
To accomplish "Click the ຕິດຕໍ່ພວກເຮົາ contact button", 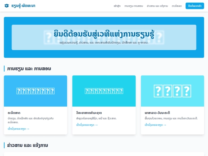I will coord(195,6).
